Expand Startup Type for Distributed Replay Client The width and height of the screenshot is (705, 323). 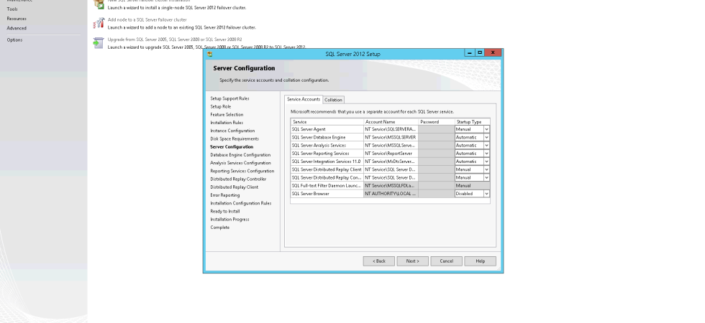tap(486, 169)
